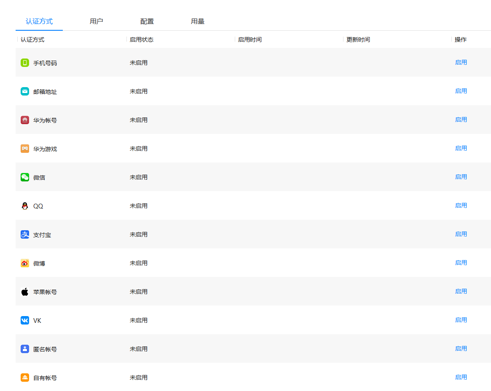This screenshot has width=491, height=391.
Task: Select the 手机号码 row label
Action: pos(45,63)
